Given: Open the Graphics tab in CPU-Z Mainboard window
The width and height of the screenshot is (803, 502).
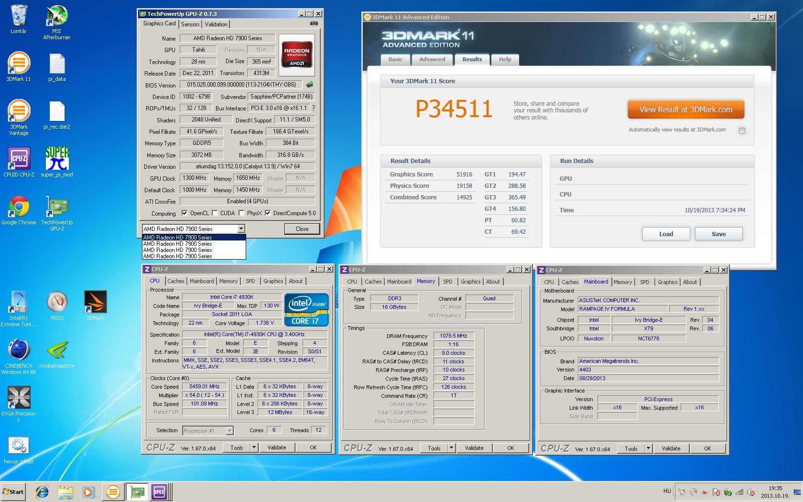Looking at the screenshot, I should point(667,282).
